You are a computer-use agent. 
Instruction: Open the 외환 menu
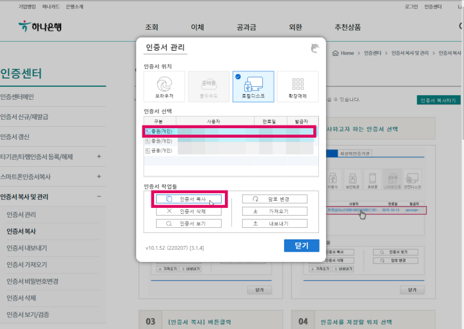coord(295,27)
